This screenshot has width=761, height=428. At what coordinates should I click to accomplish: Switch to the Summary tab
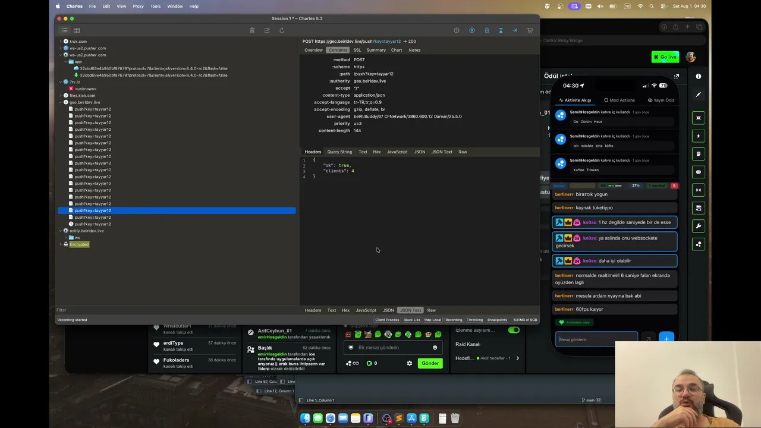click(376, 50)
